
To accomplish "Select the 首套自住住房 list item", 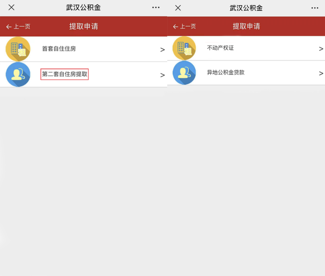I will pyautogui.click(x=59, y=49).
